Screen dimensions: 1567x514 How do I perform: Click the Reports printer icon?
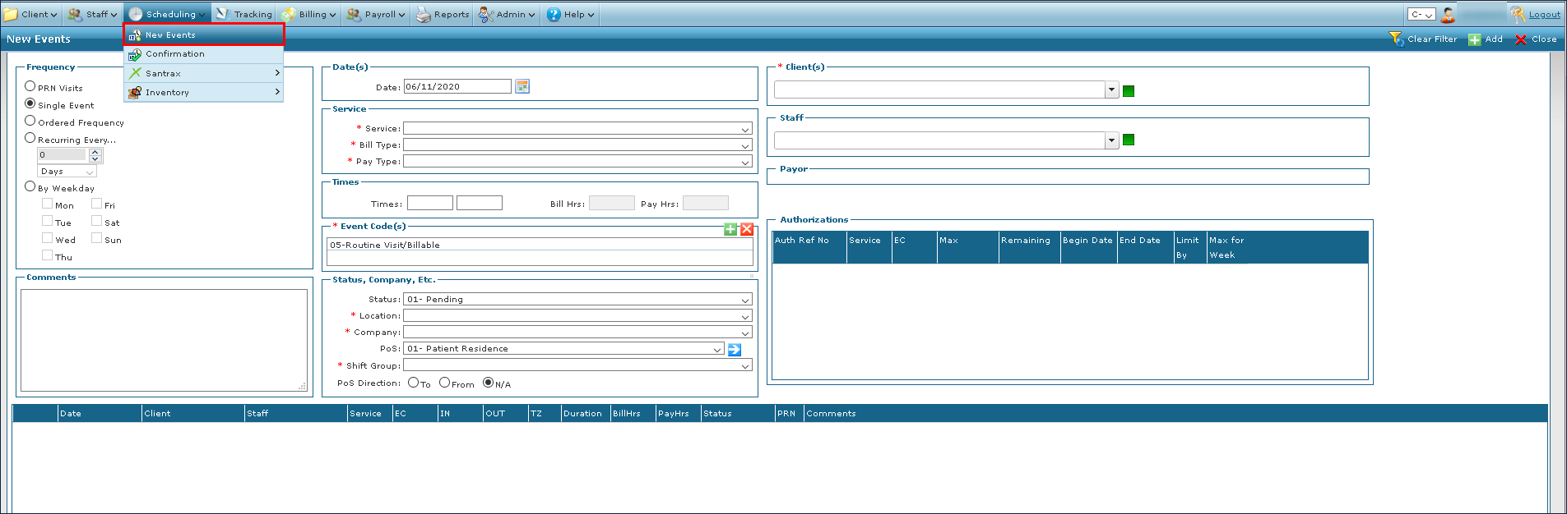click(x=423, y=15)
